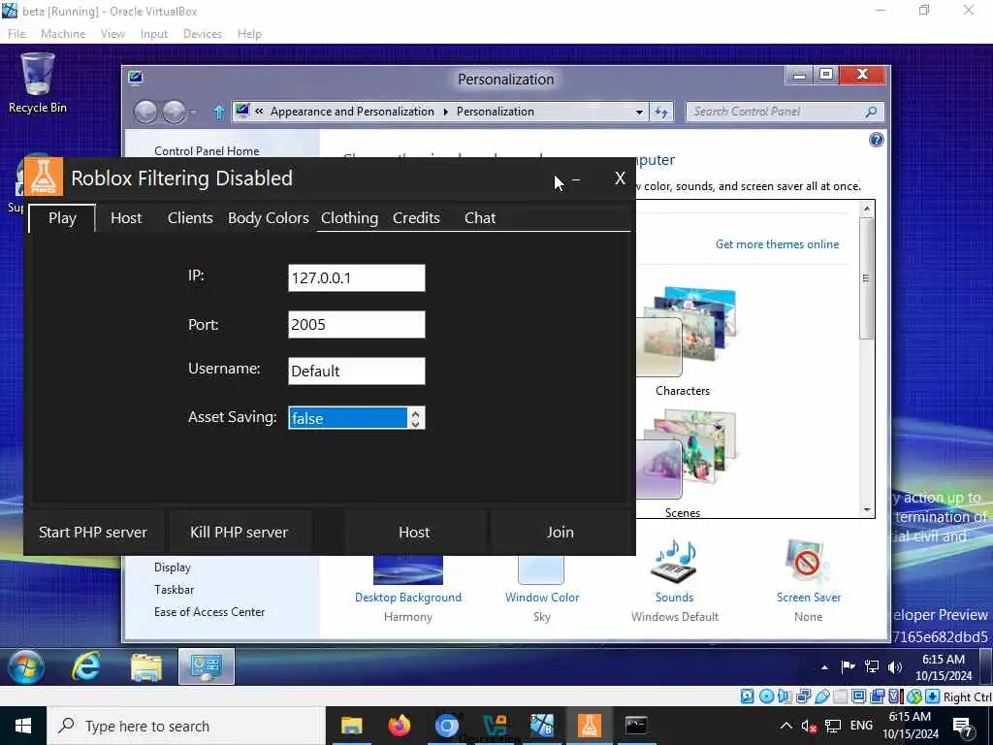The image size is (993, 745).
Task: Select the Clothing tab
Action: pyautogui.click(x=349, y=218)
